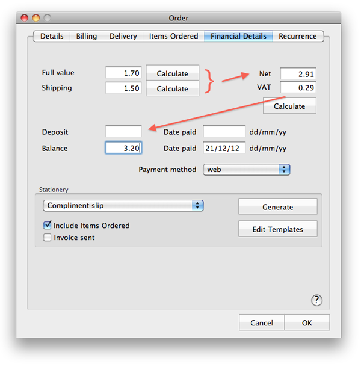Go to the Delivery tab
Viewport: 361px width, 367px height.
click(123, 36)
